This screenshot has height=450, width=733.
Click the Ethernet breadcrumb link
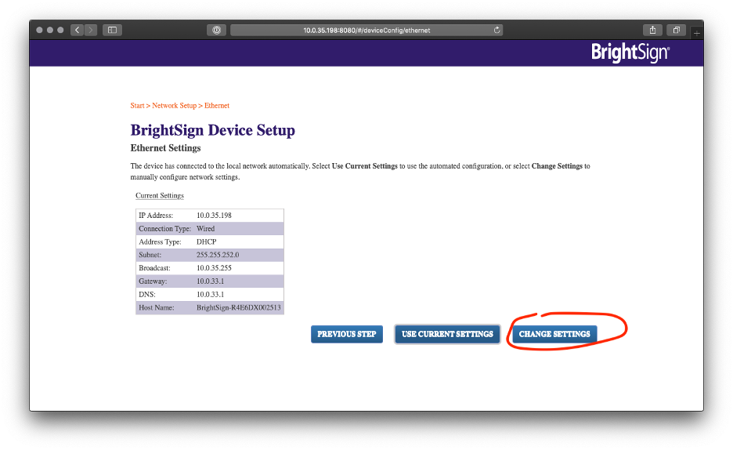(217, 106)
